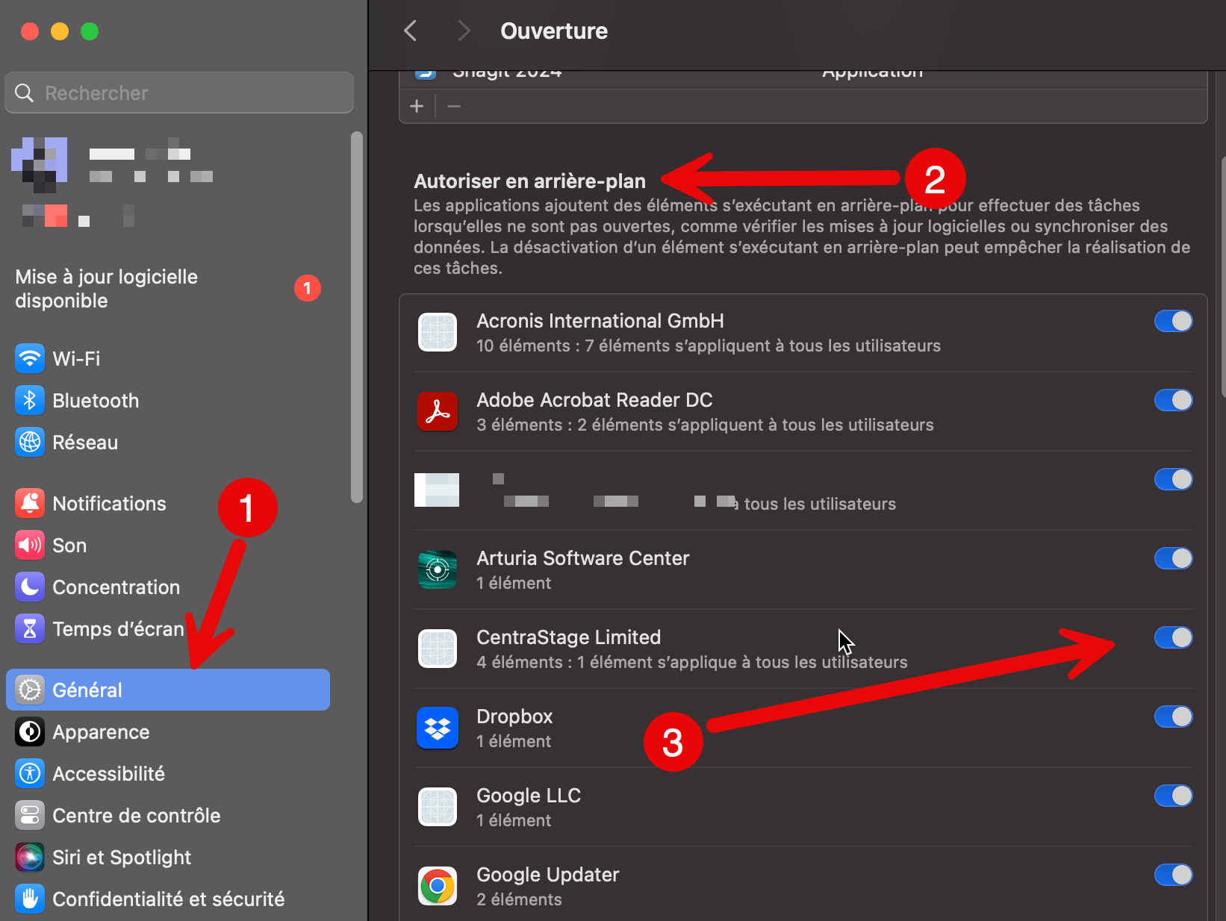The width and height of the screenshot is (1226, 921).
Task: Click the Arturia Software Center name
Action: [x=583, y=559]
